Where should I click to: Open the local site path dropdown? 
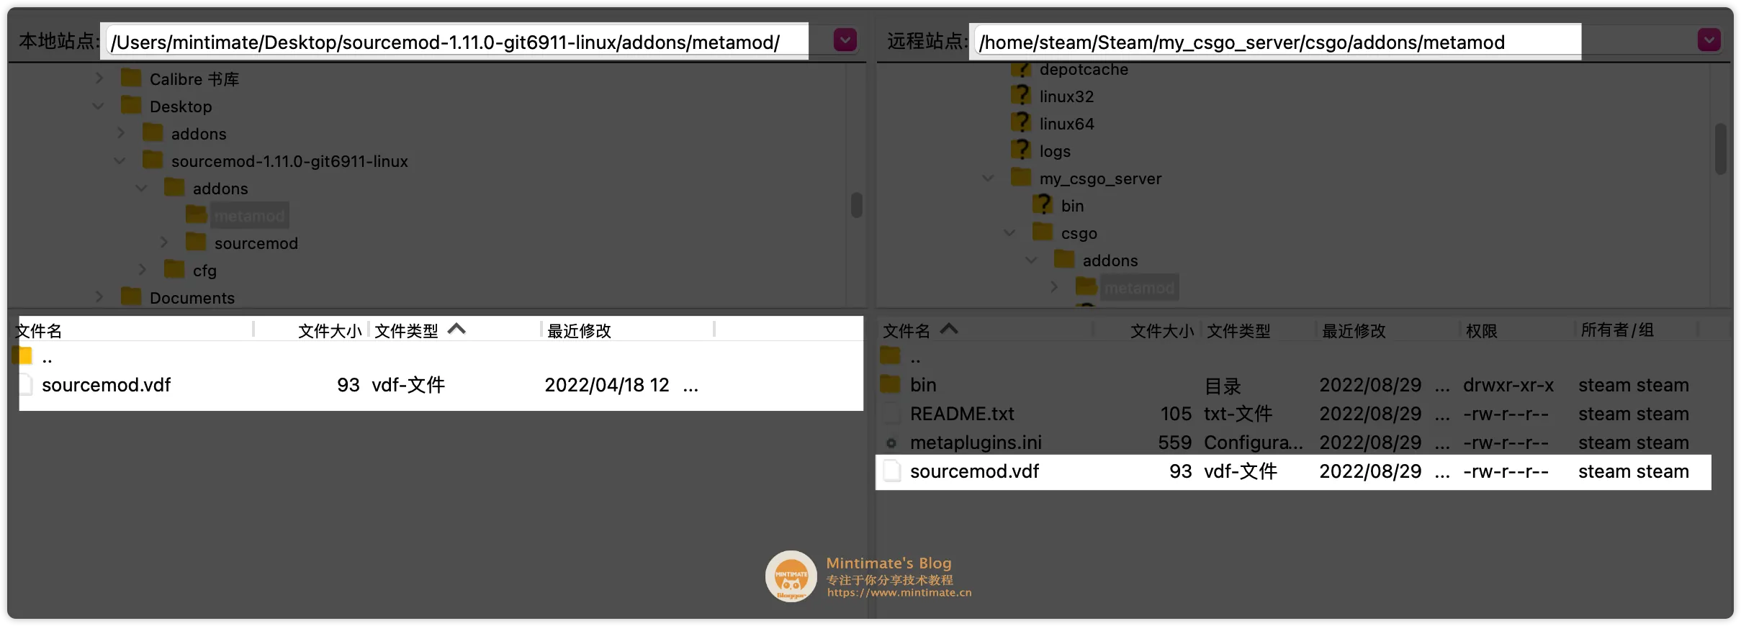tap(845, 40)
